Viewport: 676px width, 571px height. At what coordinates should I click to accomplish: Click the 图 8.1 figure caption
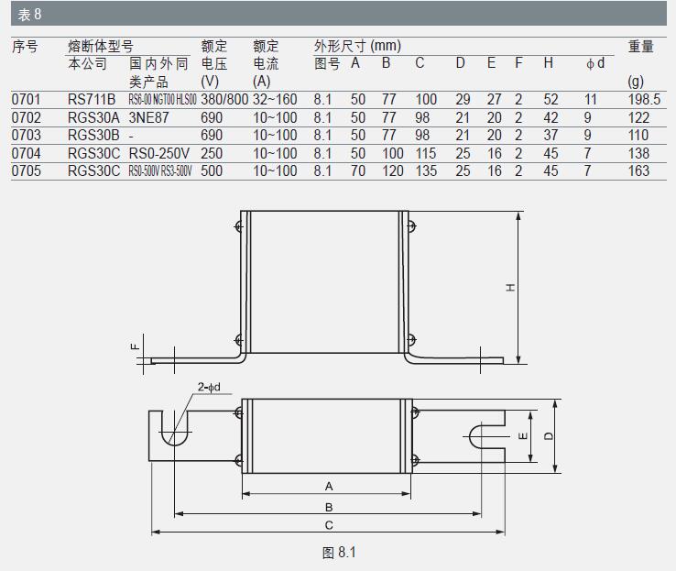tap(338, 552)
